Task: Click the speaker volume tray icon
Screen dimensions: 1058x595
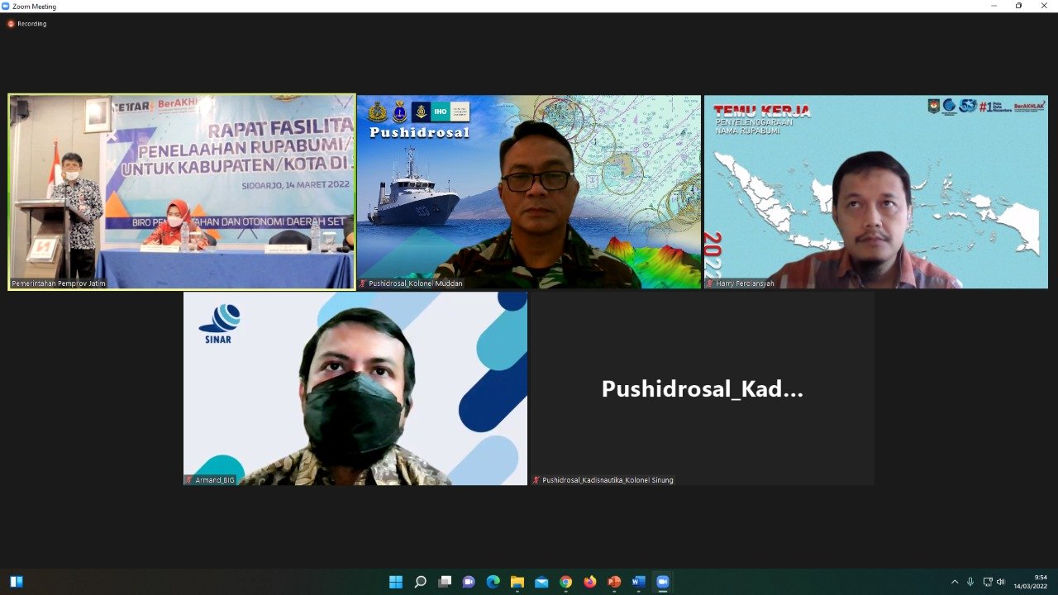Action: (x=1001, y=582)
